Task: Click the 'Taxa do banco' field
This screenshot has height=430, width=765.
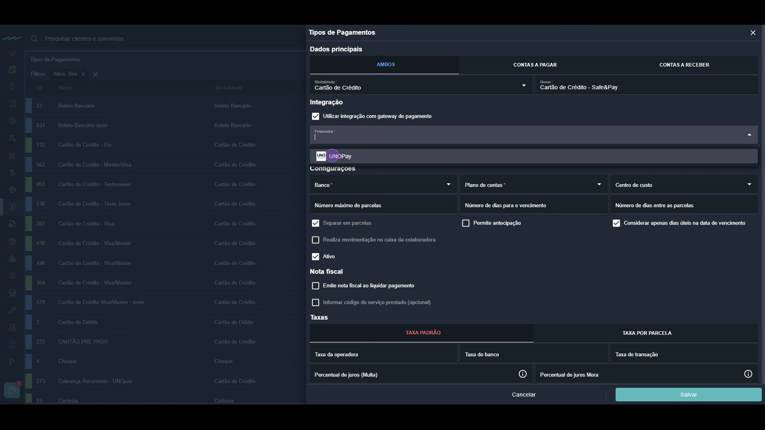Action: click(534, 354)
